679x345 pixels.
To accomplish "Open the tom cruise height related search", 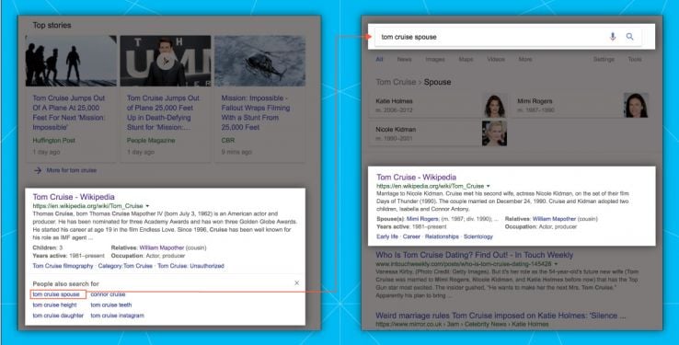I will [x=54, y=305].
